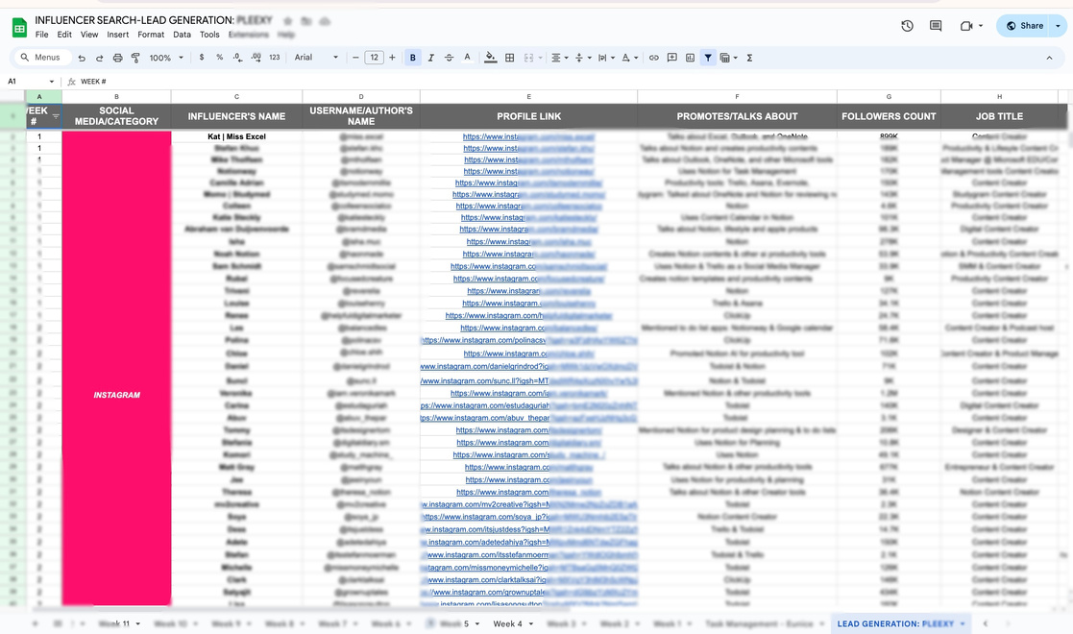Image resolution: width=1073 pixels, height=634 pixels.
Task: Format as currency with dollar icon
Action: 201,58
